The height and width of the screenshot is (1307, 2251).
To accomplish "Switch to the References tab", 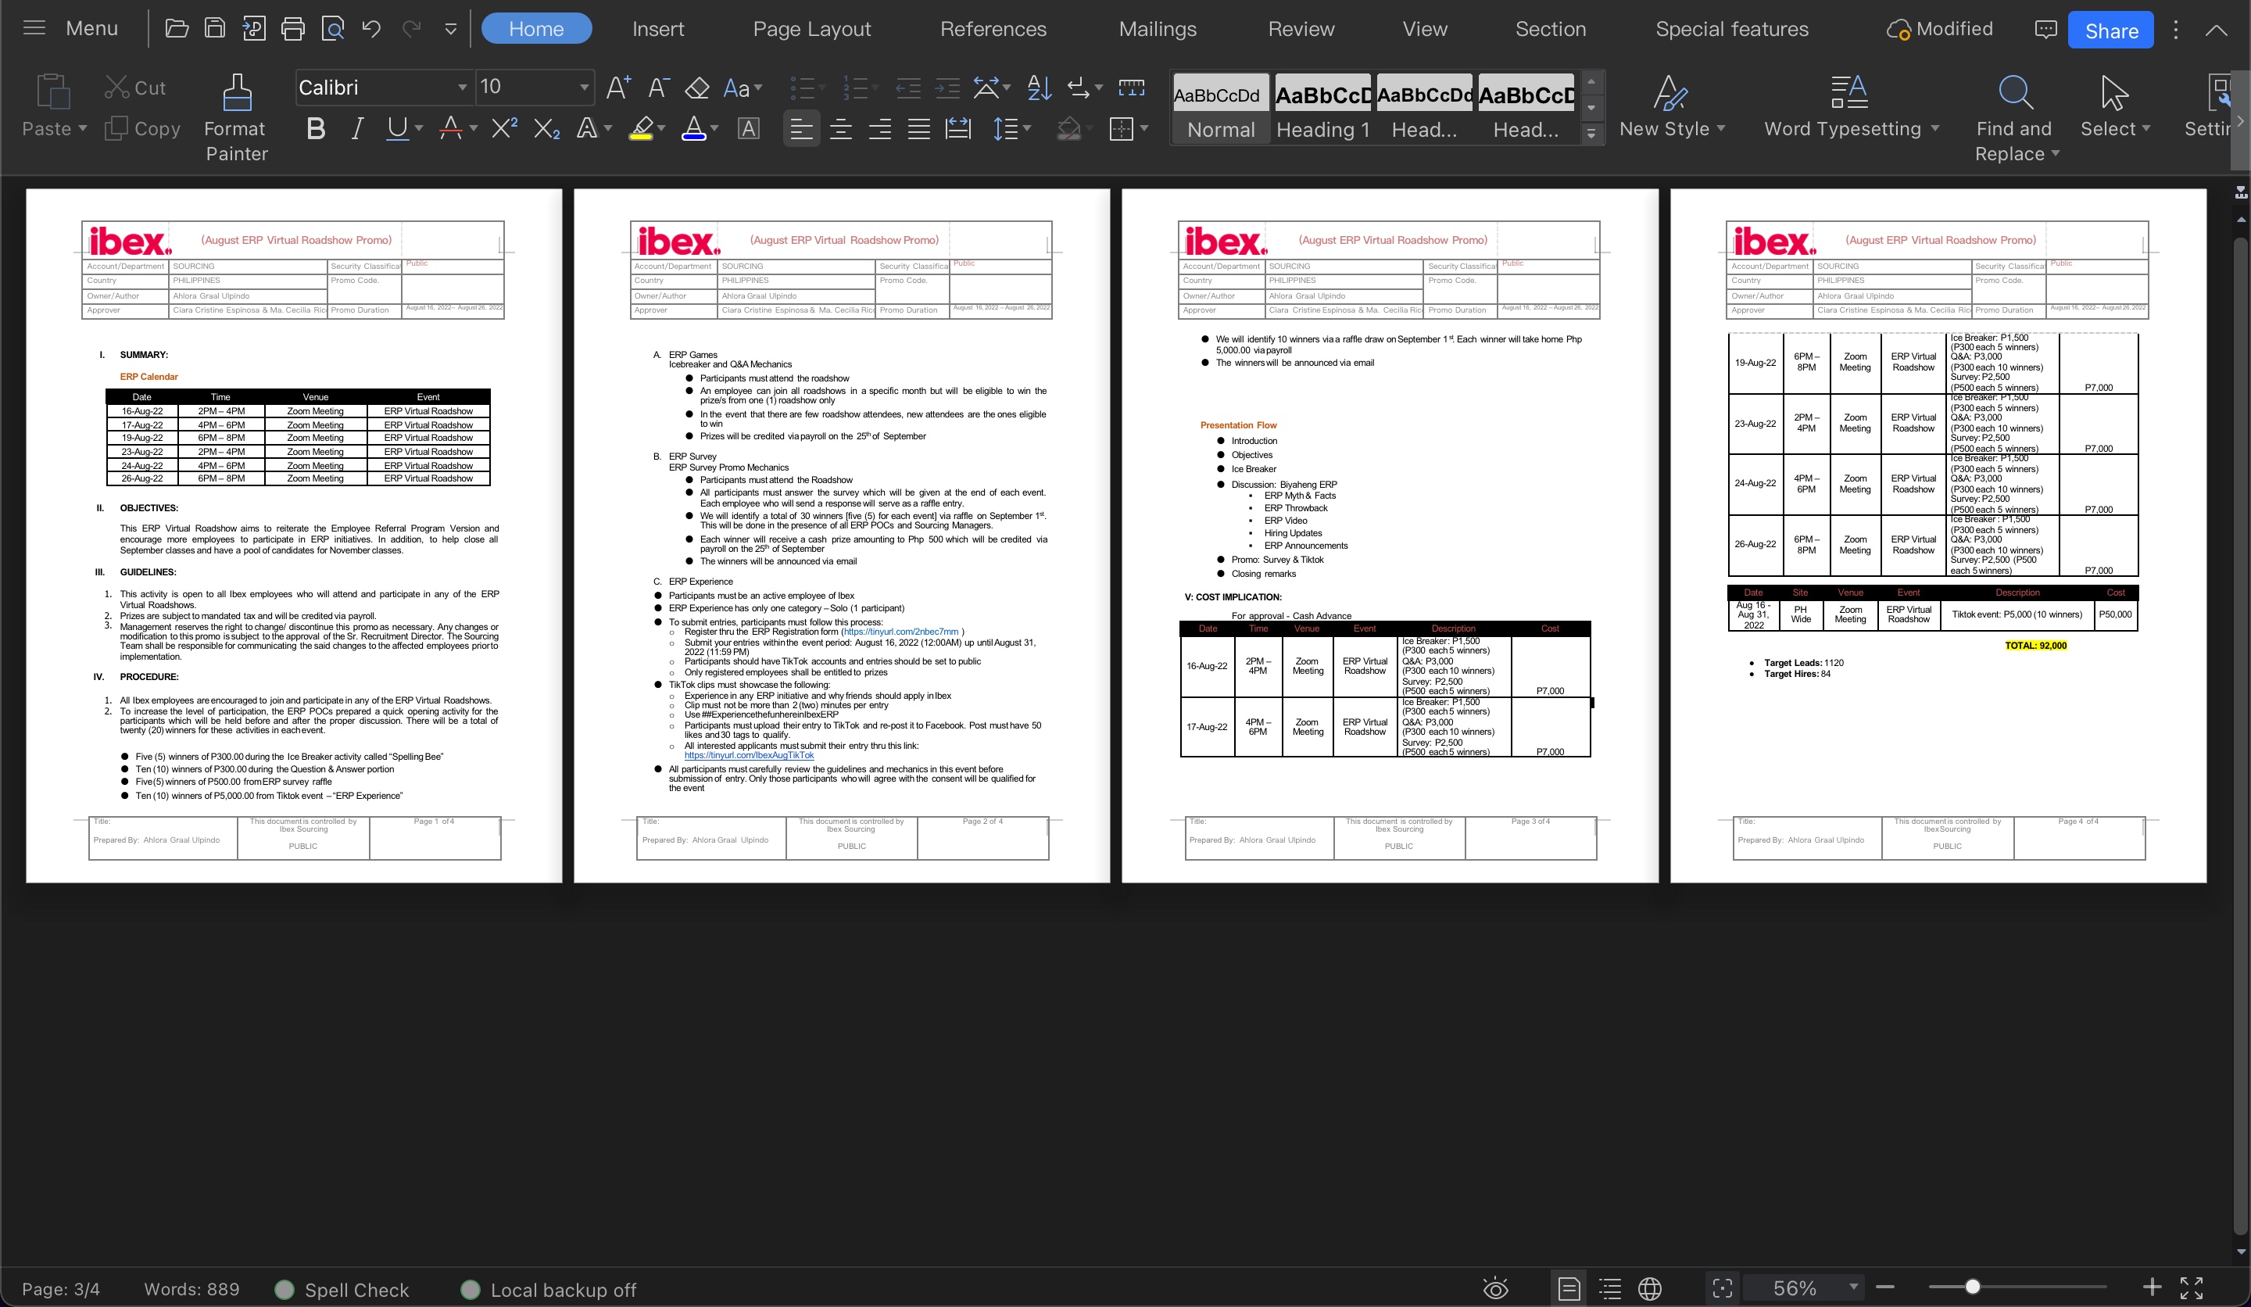I will click(993, 30).
